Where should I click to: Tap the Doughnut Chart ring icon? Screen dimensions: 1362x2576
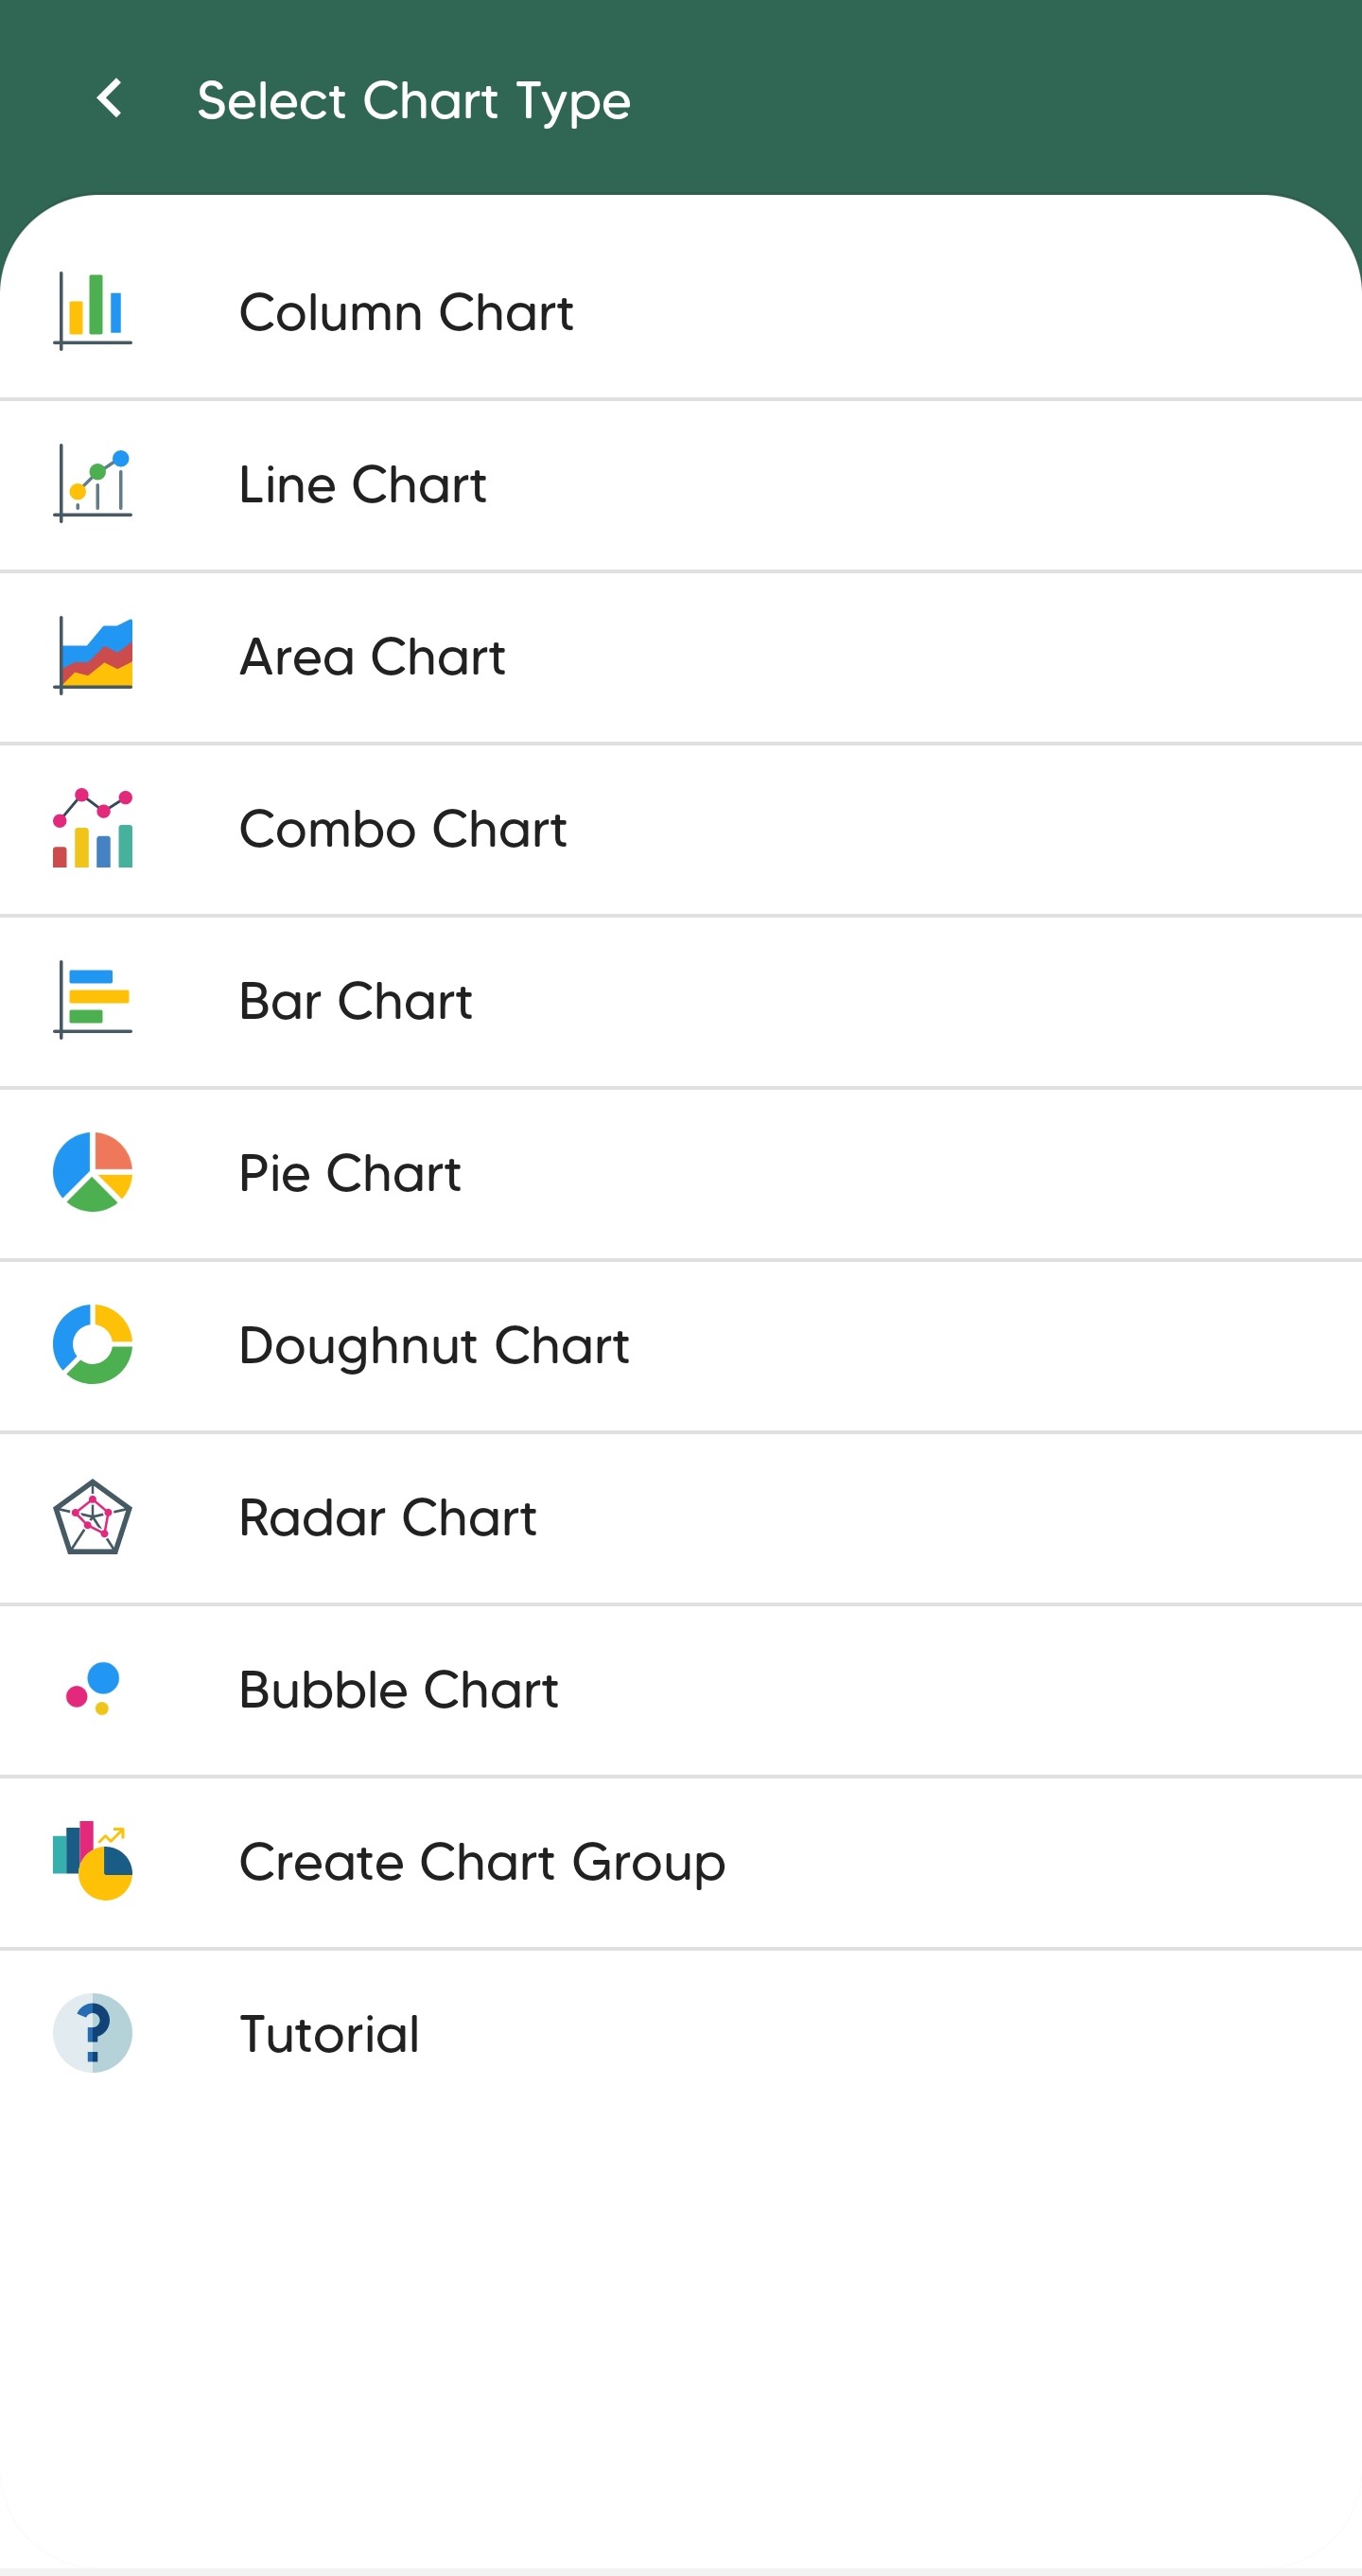tap(93, 1344)
